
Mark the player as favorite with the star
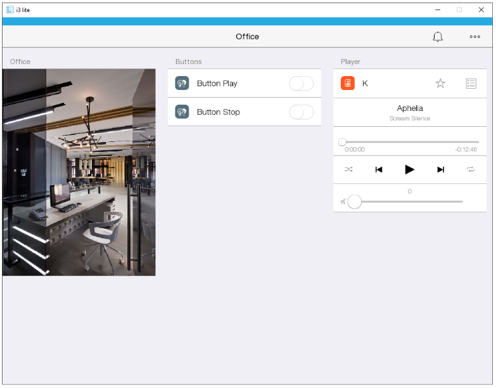[440, 83]
